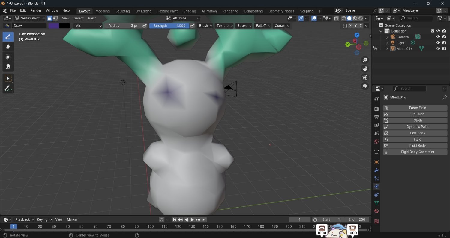The height and width of the screenshot is (238, 450).
Task: Open the Scene properties tab
Action: point(376,133)
